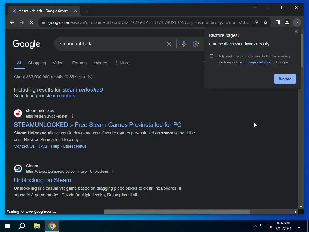Click the scroll down arrow

pyautogui.click(x=301, y=207)
